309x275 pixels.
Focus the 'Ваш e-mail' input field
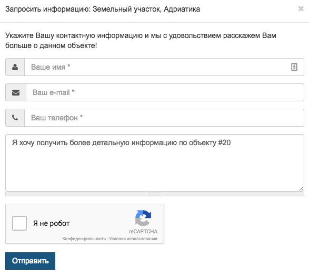coord(165,92)
